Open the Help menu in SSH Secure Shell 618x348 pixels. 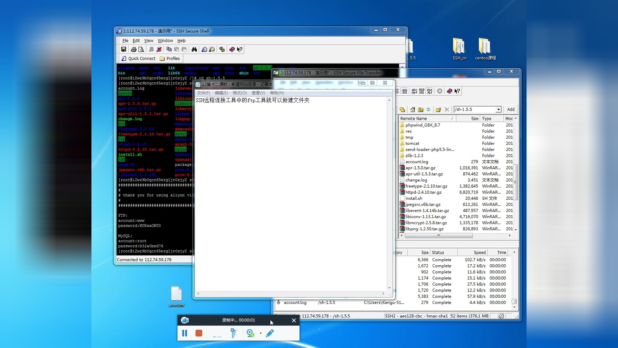click(x=181, y=40)
